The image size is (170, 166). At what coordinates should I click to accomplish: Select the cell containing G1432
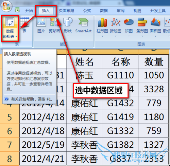(120, 103)
